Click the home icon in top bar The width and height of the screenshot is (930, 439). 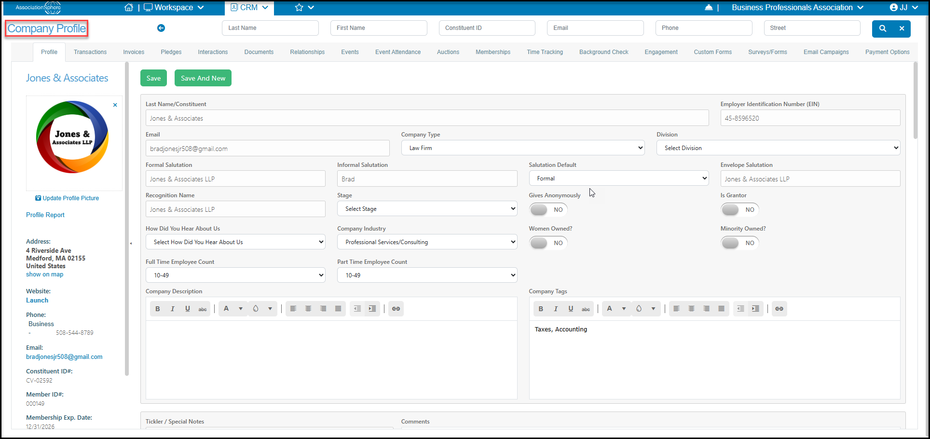(129, 8)
